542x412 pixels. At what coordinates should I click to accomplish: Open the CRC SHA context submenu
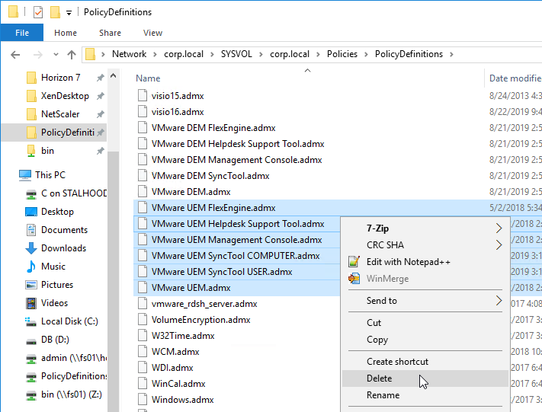425,245
